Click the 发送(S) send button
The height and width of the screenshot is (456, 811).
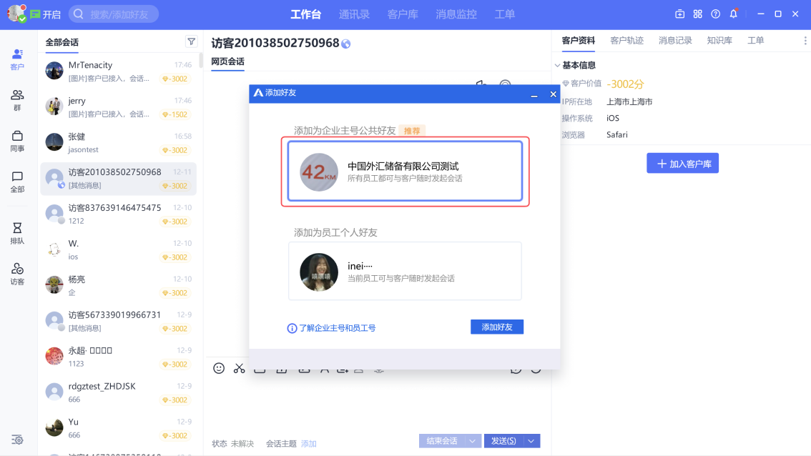503,441
